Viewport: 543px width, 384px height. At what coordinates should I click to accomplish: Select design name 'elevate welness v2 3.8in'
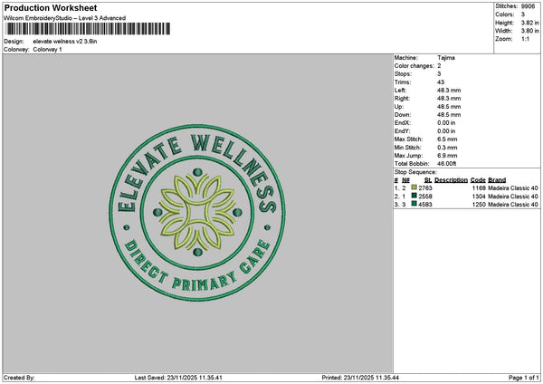(x=65, y=42)
